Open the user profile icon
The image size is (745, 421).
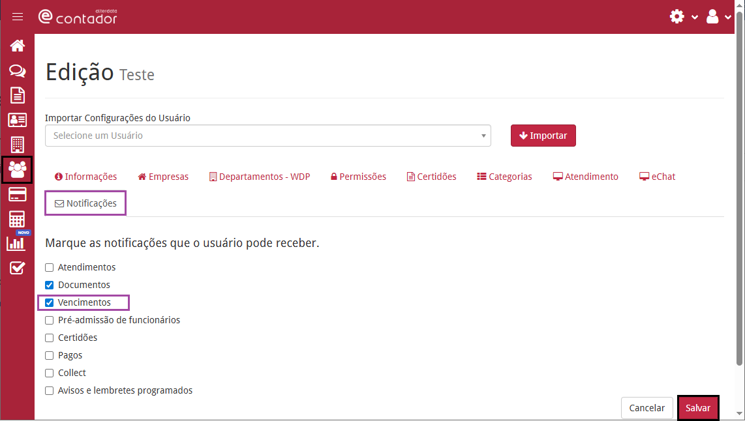coord(712,16)
